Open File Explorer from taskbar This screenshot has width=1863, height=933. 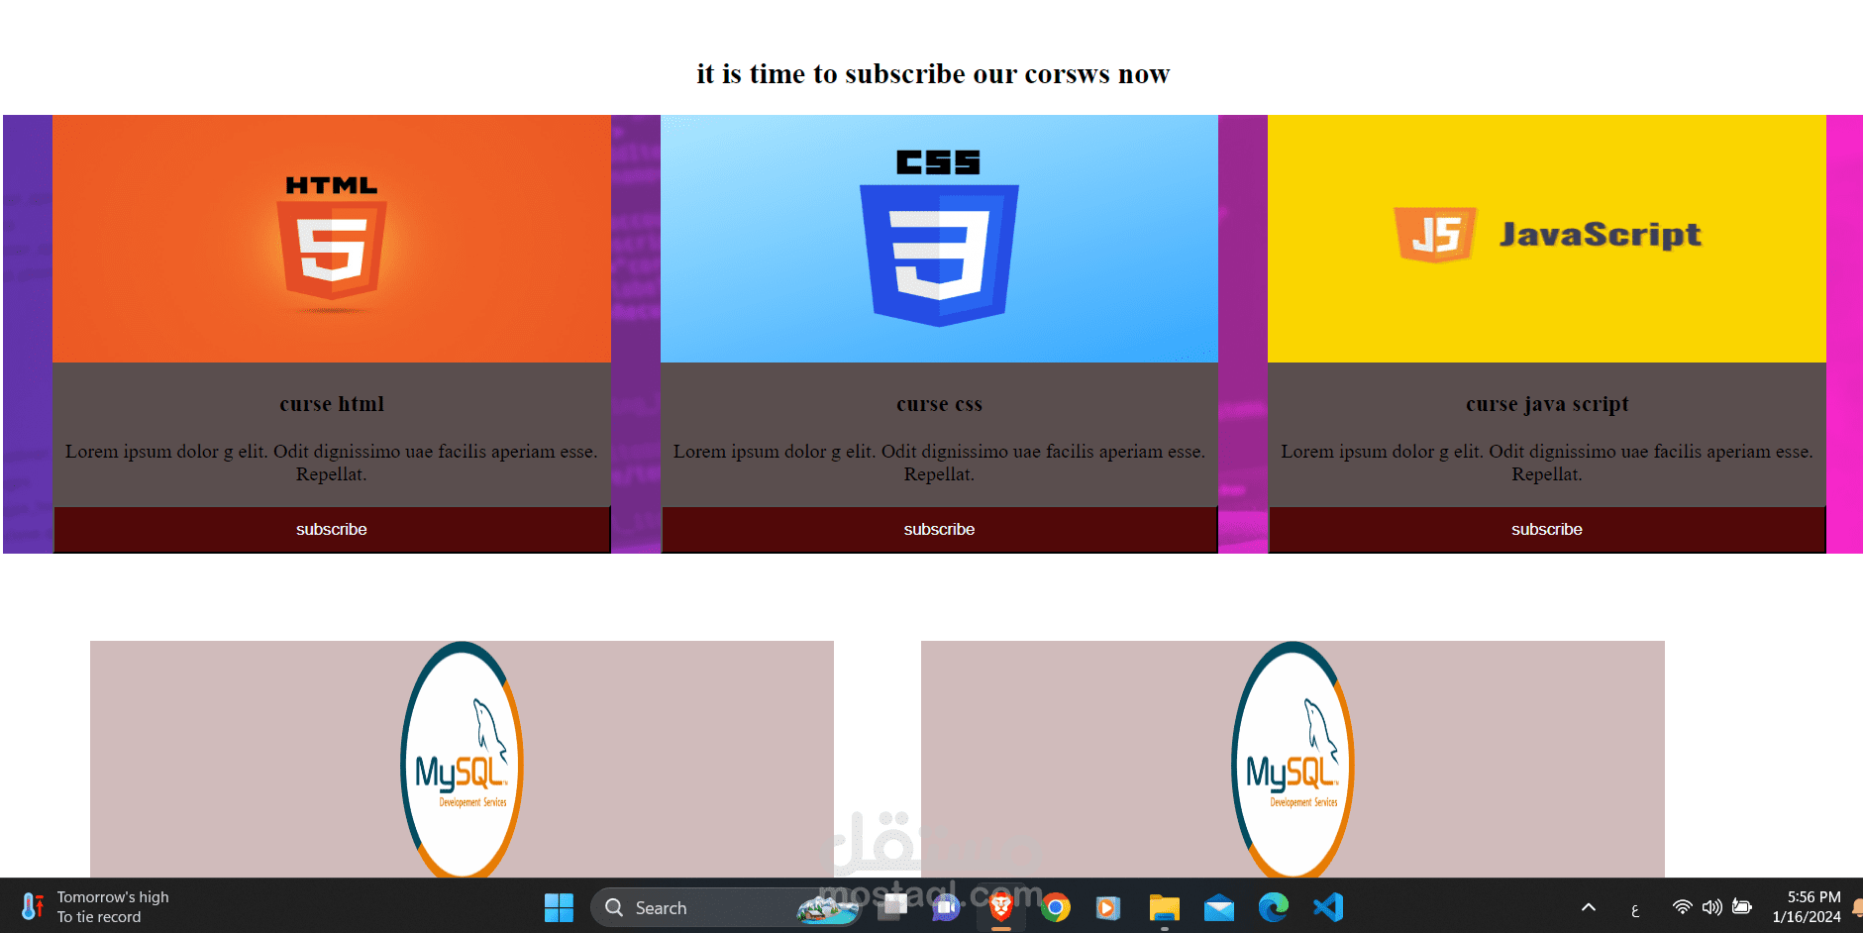[x=1164, y=907]
